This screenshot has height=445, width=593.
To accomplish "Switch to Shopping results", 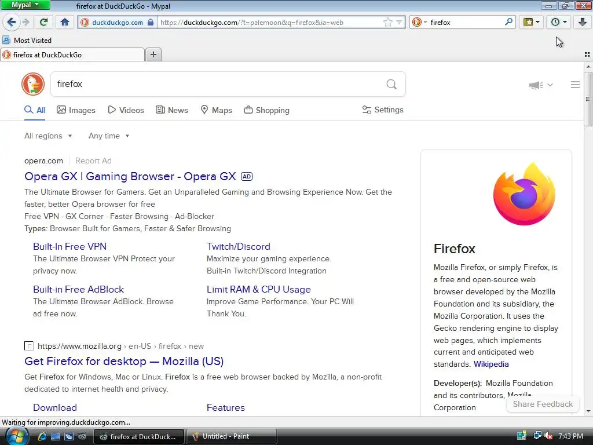I will click(266, 110).
